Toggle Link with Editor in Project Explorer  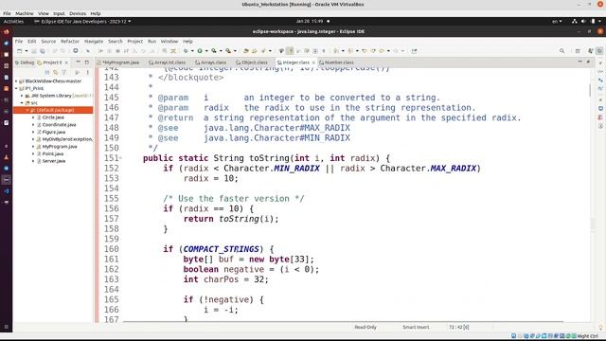(x=56, y=72)
